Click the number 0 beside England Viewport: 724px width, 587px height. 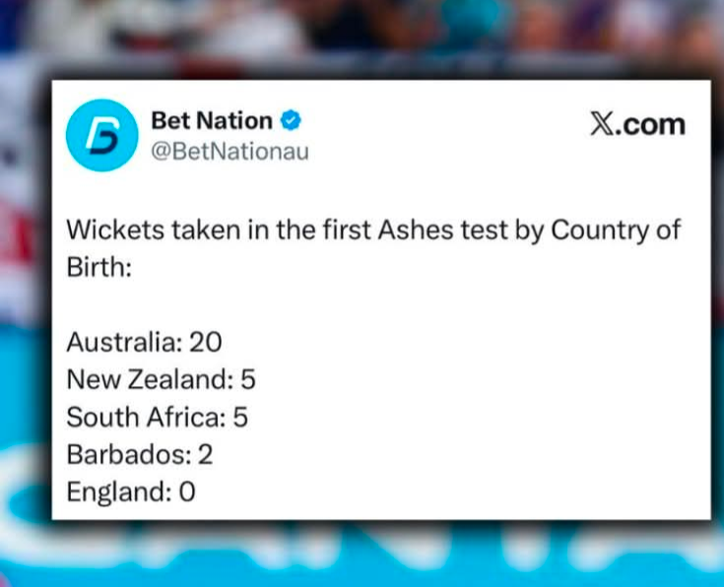[x=186, y=491]
